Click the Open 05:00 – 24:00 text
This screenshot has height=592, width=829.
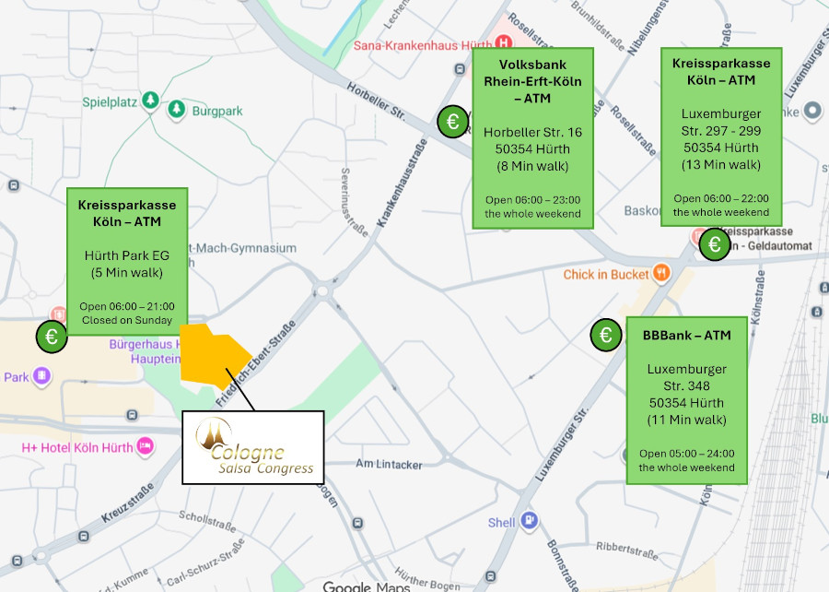pos(687,454)
